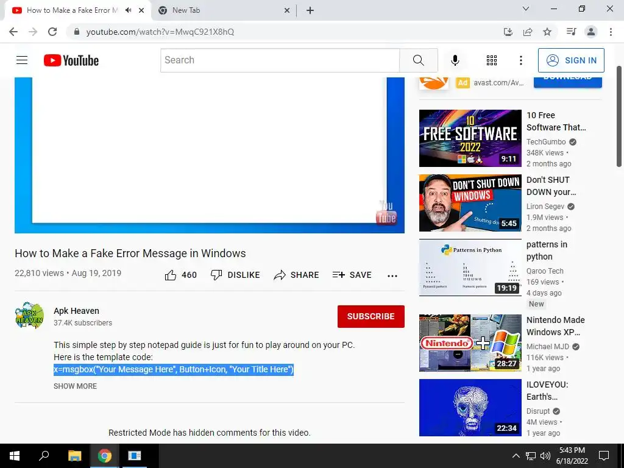Open the Nintendo Made Windows XP title

click(556, 326)
